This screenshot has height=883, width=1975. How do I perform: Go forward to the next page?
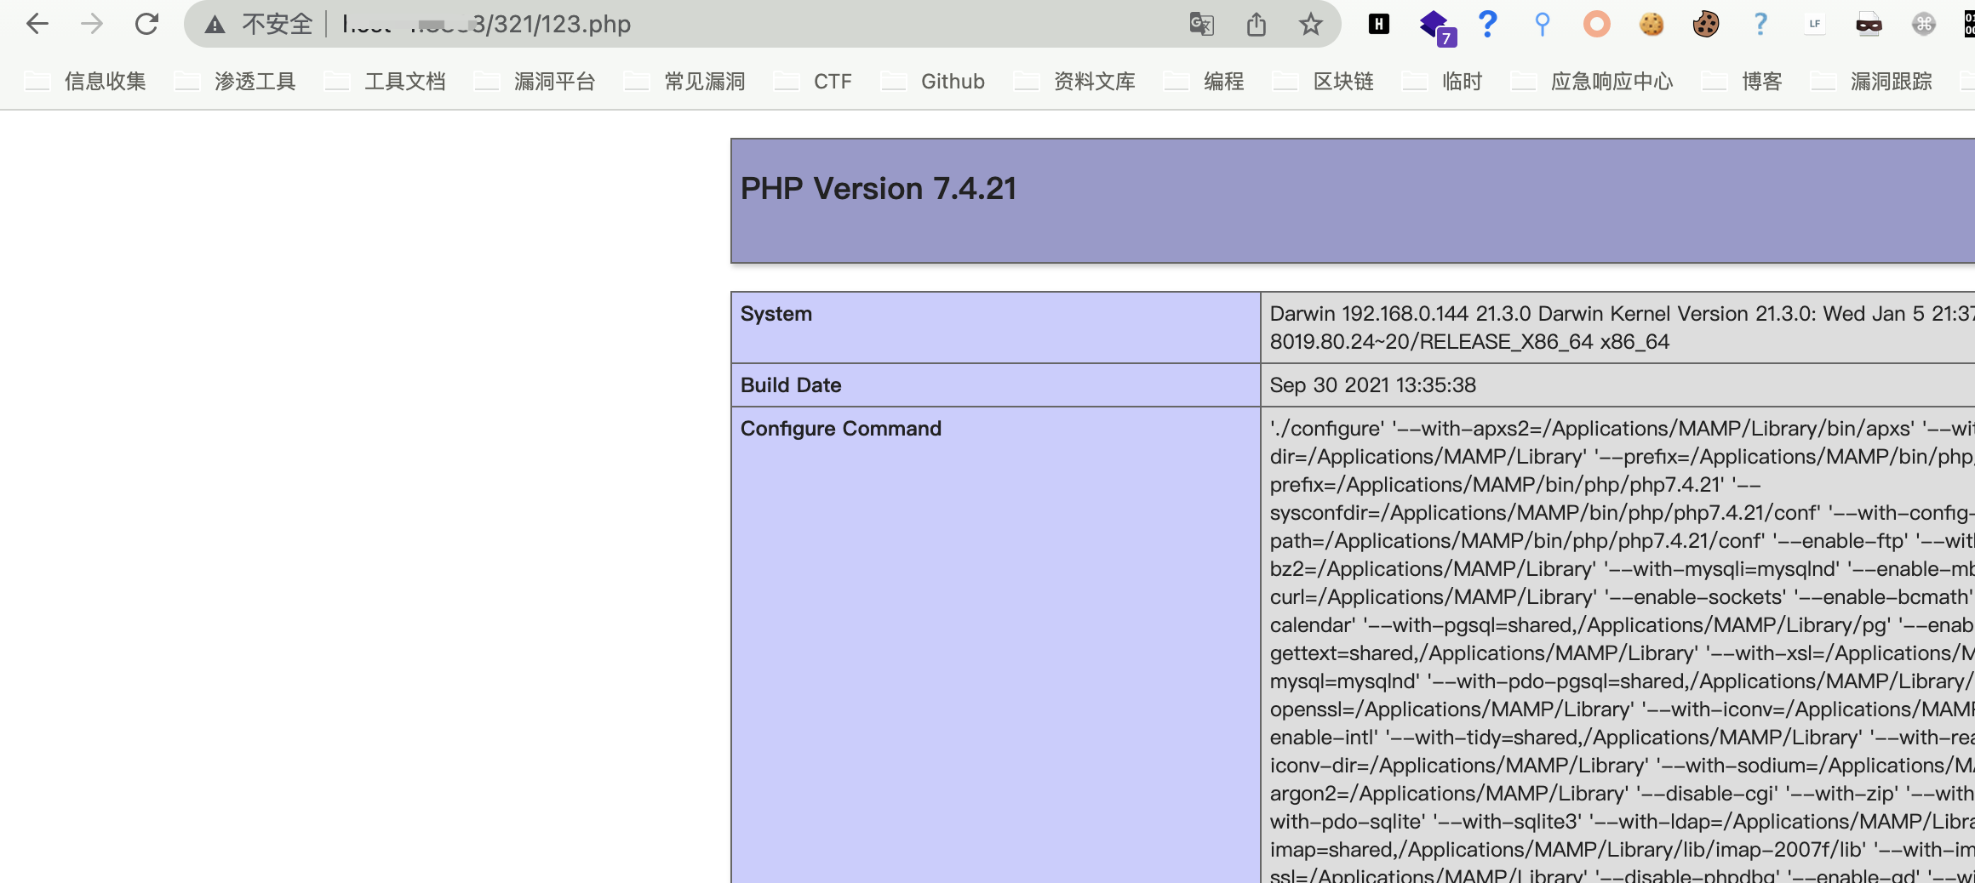tap(91, 24)
